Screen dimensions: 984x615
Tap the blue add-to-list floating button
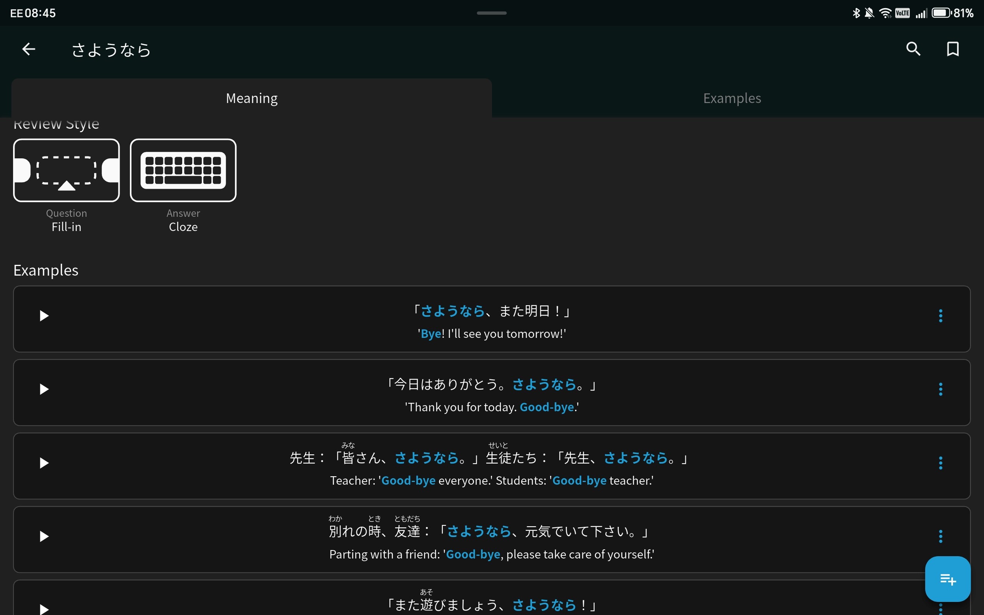pyautogui.click(x=947, y=578)
